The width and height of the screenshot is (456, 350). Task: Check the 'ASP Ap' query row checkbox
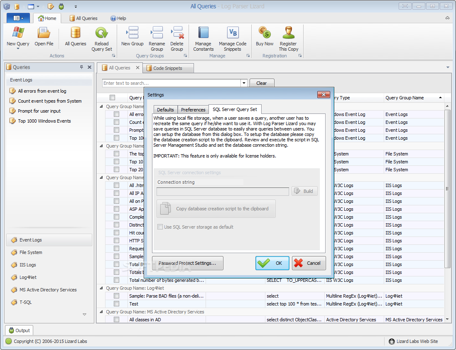[x=117, y=209]
